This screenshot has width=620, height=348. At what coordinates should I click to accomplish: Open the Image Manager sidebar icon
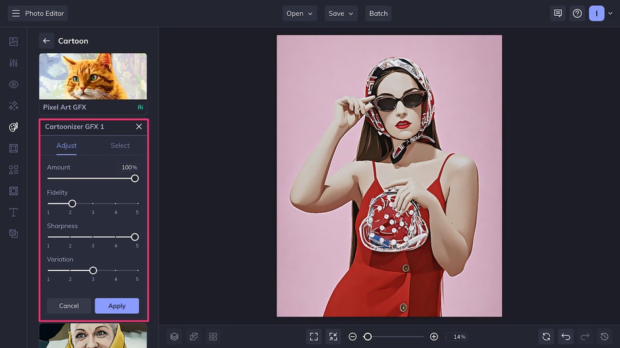[13, 41]
